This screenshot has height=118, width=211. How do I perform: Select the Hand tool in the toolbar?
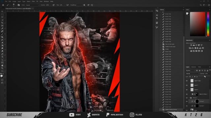point(2,66)
